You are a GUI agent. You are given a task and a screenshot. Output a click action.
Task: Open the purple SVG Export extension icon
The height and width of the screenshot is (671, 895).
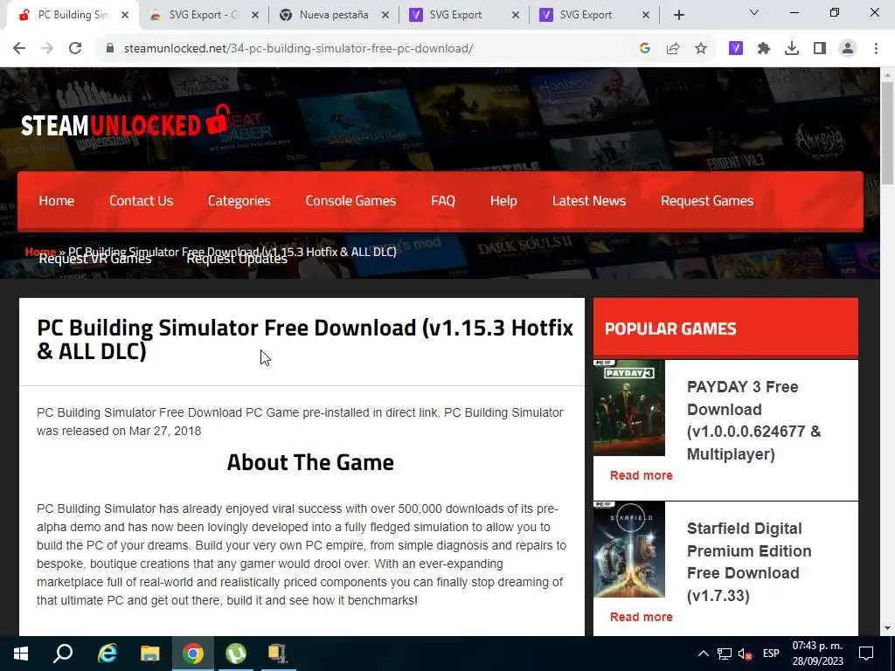pos(736,49)
